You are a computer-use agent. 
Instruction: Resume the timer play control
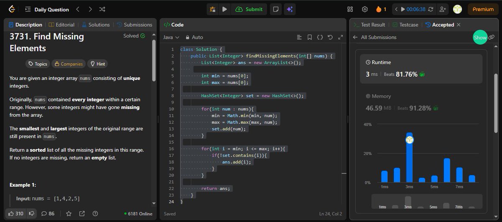[403, 9]
